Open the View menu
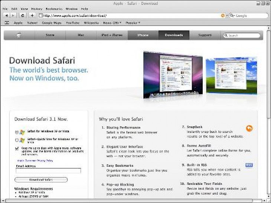This screenshot has width=271, height=203. point(25,9)
